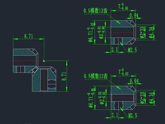
Task: Select the vertical 8.71 dimension in assembly view
Action: coord(64,76)
